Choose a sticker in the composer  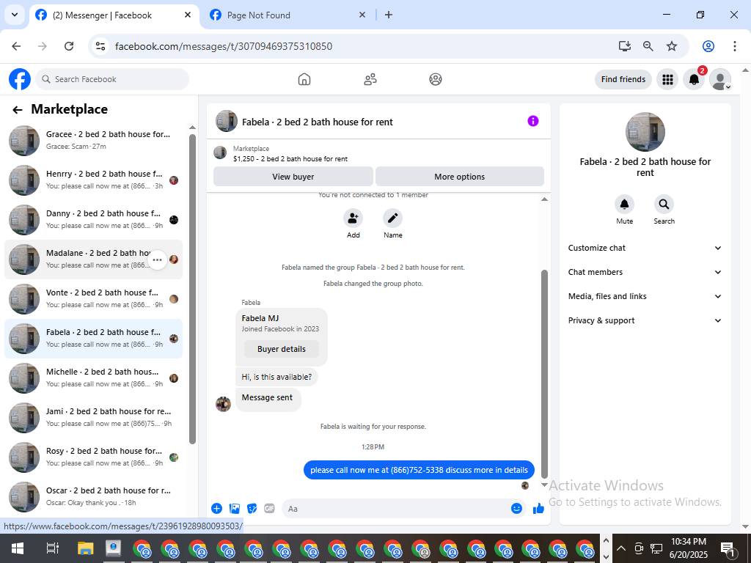(x=252, y=509)
